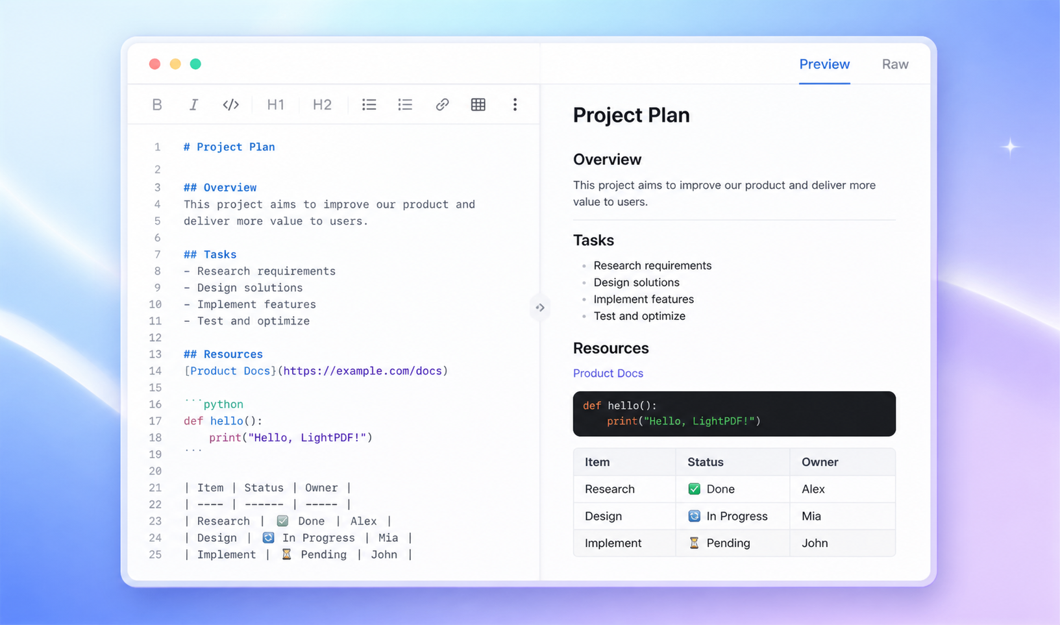Click the refresh emoji on editor line 24

click(268, 538)
